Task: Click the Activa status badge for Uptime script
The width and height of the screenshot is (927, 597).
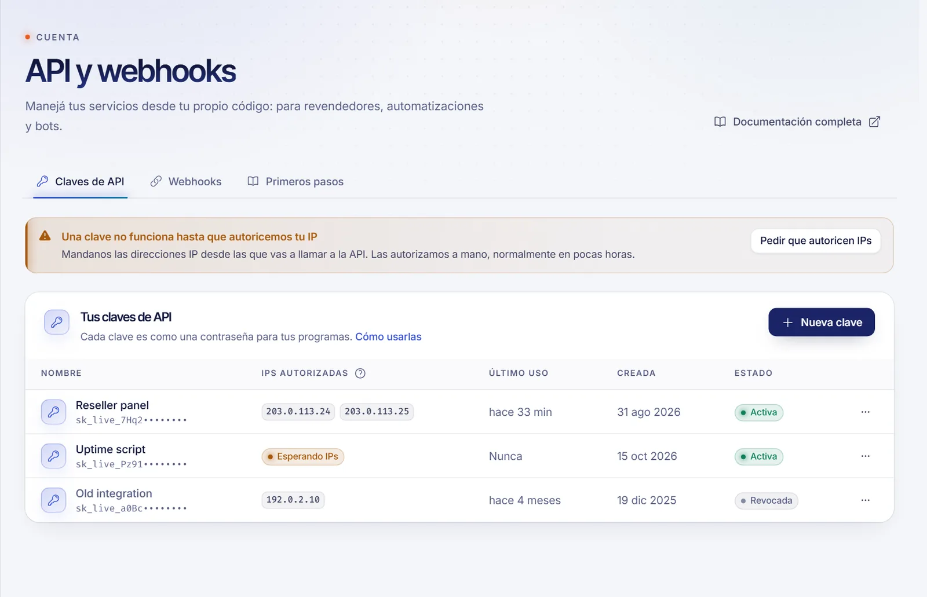Action: pos(759,456)
